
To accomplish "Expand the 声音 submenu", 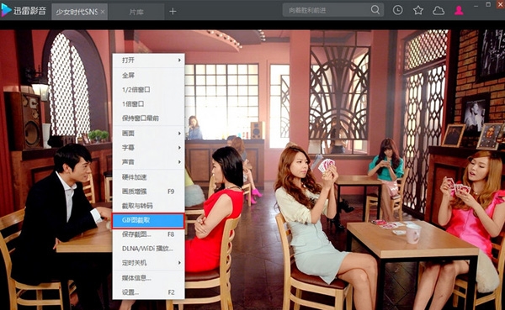I will (x=148, y=162).
